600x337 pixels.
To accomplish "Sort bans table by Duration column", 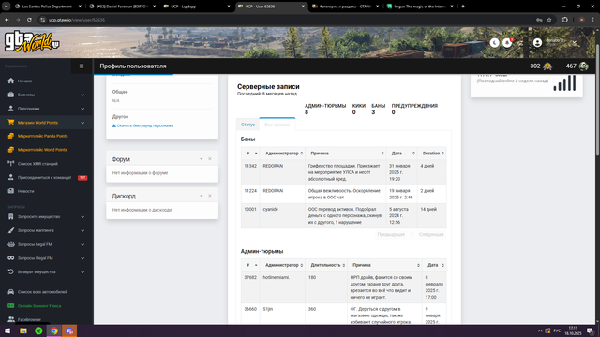I will (431, 154).
